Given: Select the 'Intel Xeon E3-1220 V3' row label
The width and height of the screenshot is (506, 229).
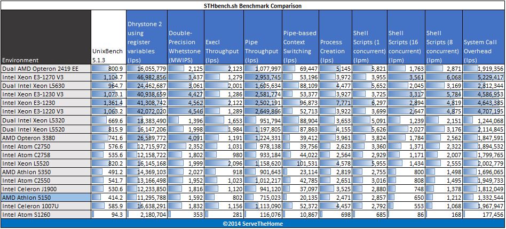Looking at the screenshot, I should point(46,112).
